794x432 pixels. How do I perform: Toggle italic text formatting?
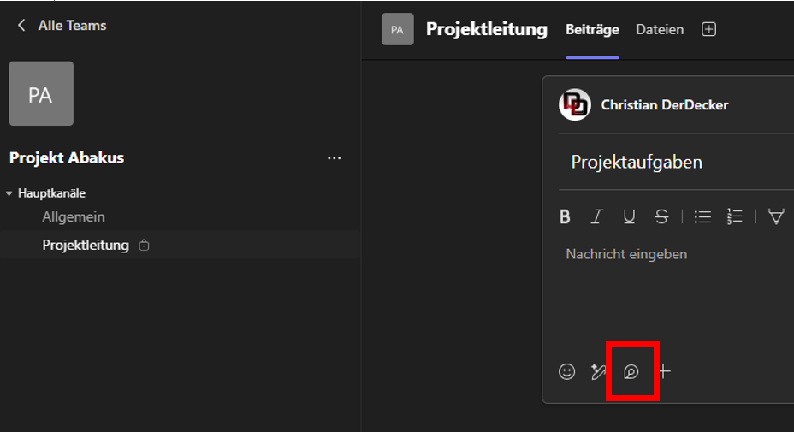point(597,216)
